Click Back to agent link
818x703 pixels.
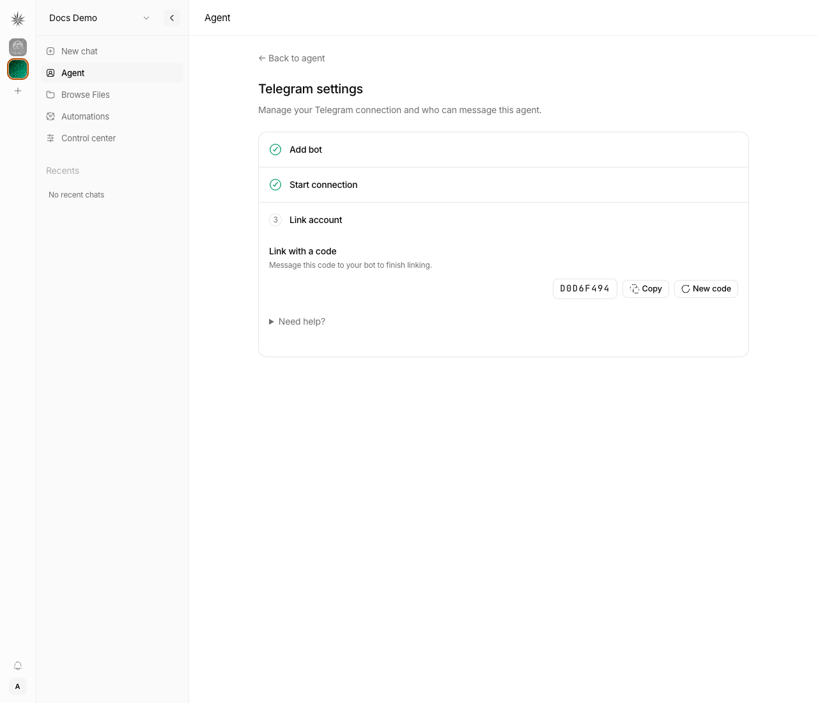(x=291, y=58)
